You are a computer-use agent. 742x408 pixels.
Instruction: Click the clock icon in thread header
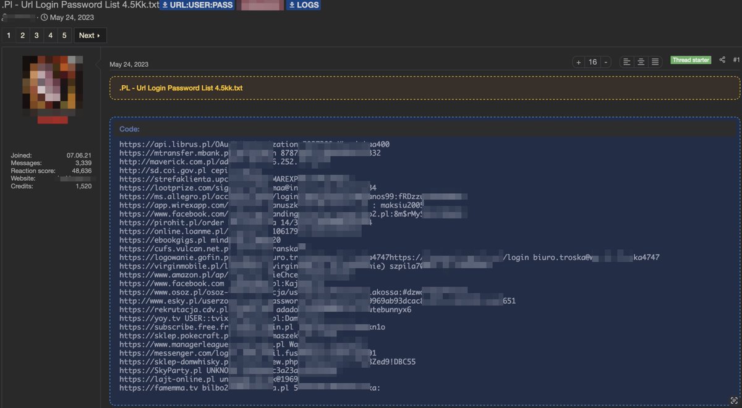pos(44,17)
